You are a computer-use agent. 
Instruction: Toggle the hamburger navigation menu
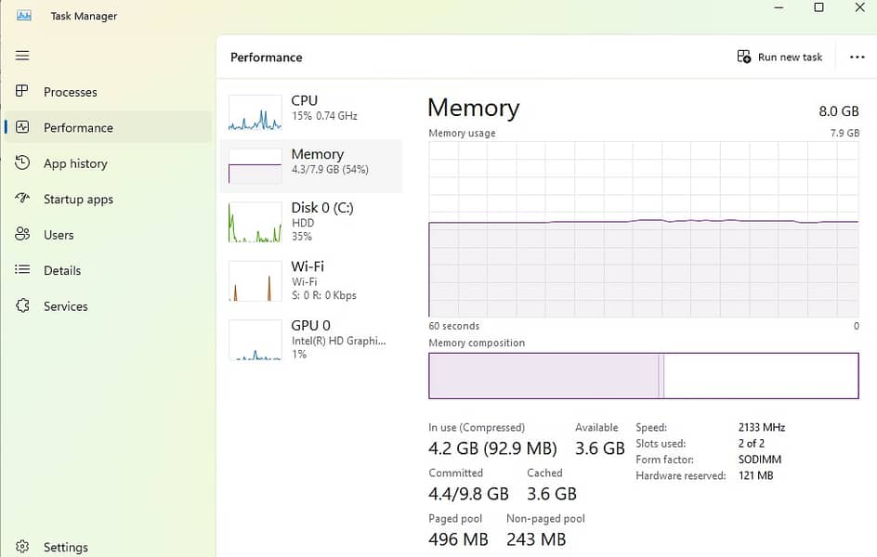tap(22, 56)
